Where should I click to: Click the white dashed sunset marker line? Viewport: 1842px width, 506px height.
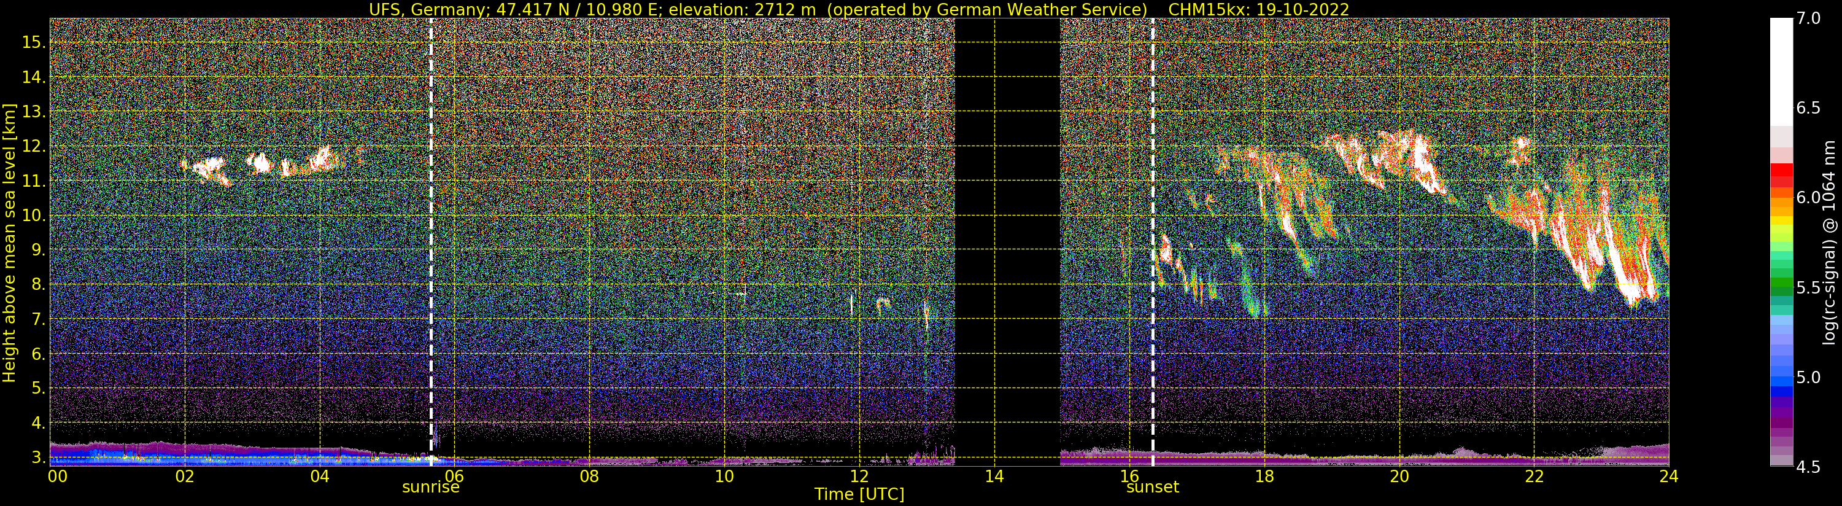(1153, 242)
